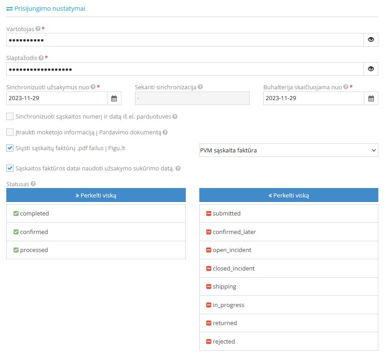386x358 pixels.
Task: Open the PVM sąskaita faktūra dropdown
Action: [x=288, y=150]
